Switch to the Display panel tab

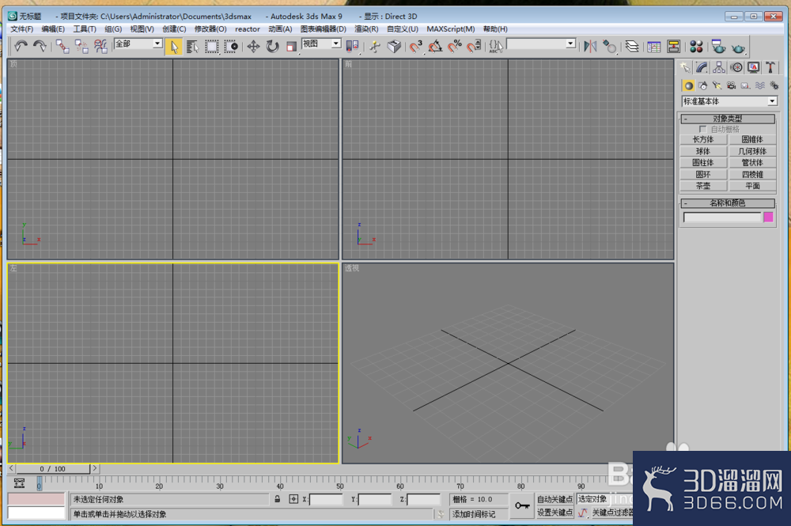click(x=753, y=67)
